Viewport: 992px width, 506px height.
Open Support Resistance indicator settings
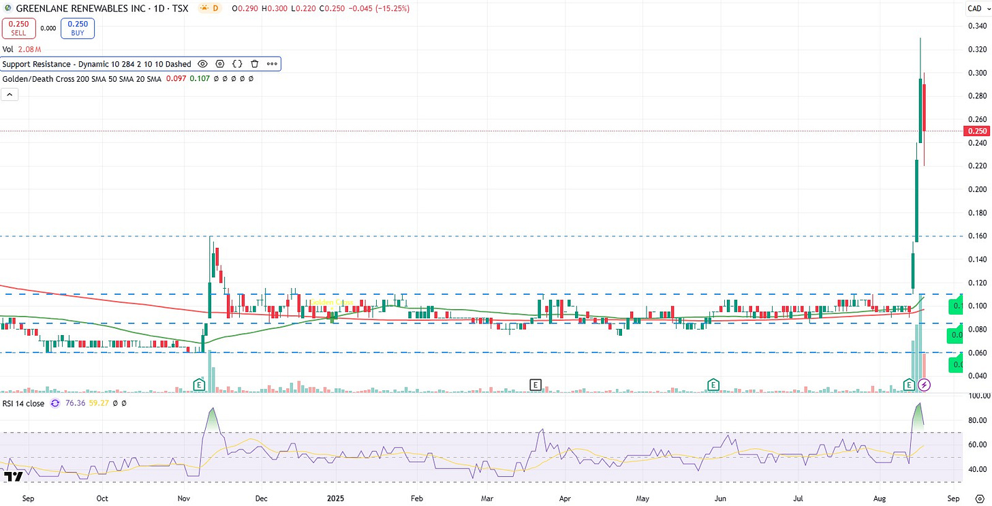tap(220, 64)
